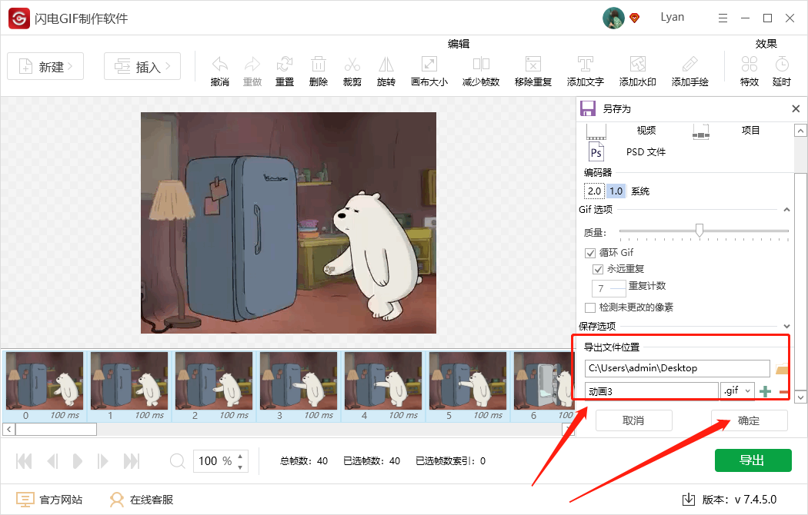Open the 插入 insert dropdown button
The width and height of the screenshot is (808, 515).
142,66
